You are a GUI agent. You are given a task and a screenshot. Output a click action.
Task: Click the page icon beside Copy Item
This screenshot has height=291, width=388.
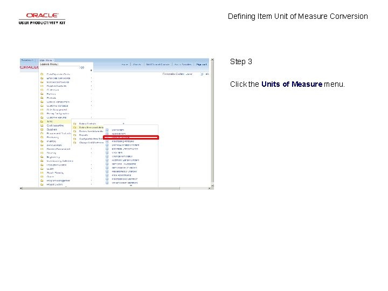(107, 153)
